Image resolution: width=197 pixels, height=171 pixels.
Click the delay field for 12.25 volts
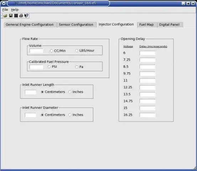147,87
